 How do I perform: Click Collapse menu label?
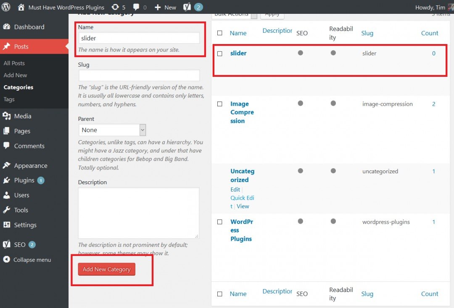pos(32,260)
